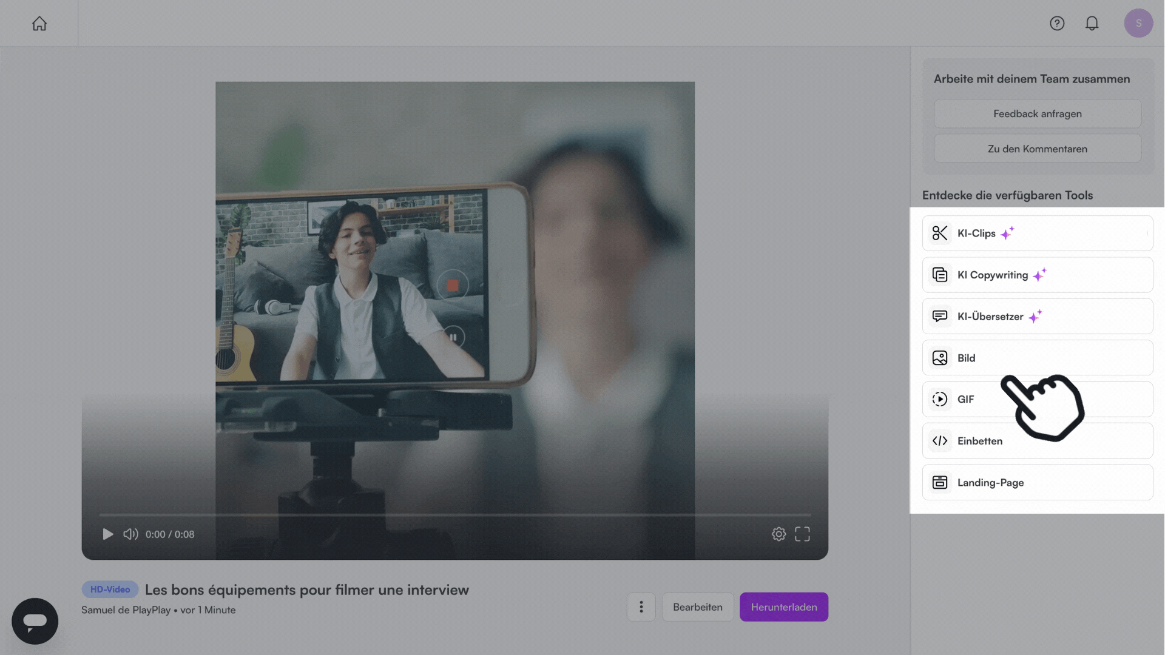1165x655 pixels.
Task: Open help question mark icon
Action: pos(1057,23)
